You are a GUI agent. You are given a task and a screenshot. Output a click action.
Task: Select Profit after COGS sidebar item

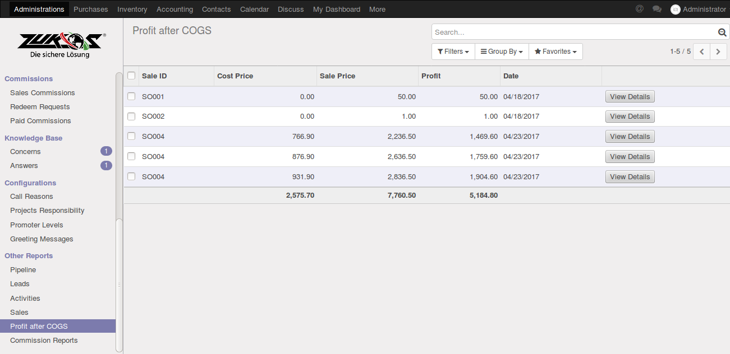pos(58,326)
